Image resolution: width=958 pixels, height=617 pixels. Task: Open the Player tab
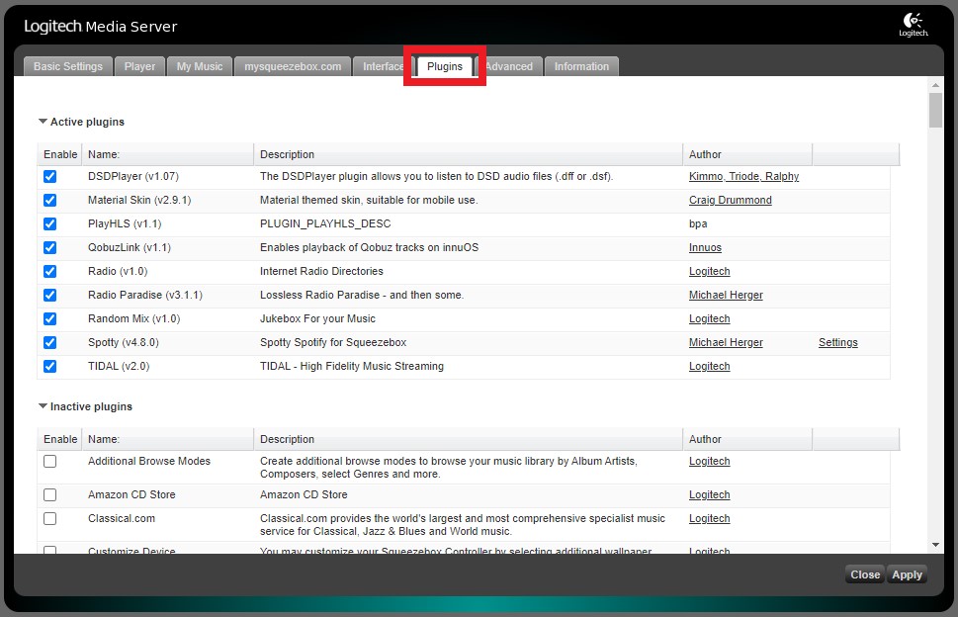click(139, 66)
